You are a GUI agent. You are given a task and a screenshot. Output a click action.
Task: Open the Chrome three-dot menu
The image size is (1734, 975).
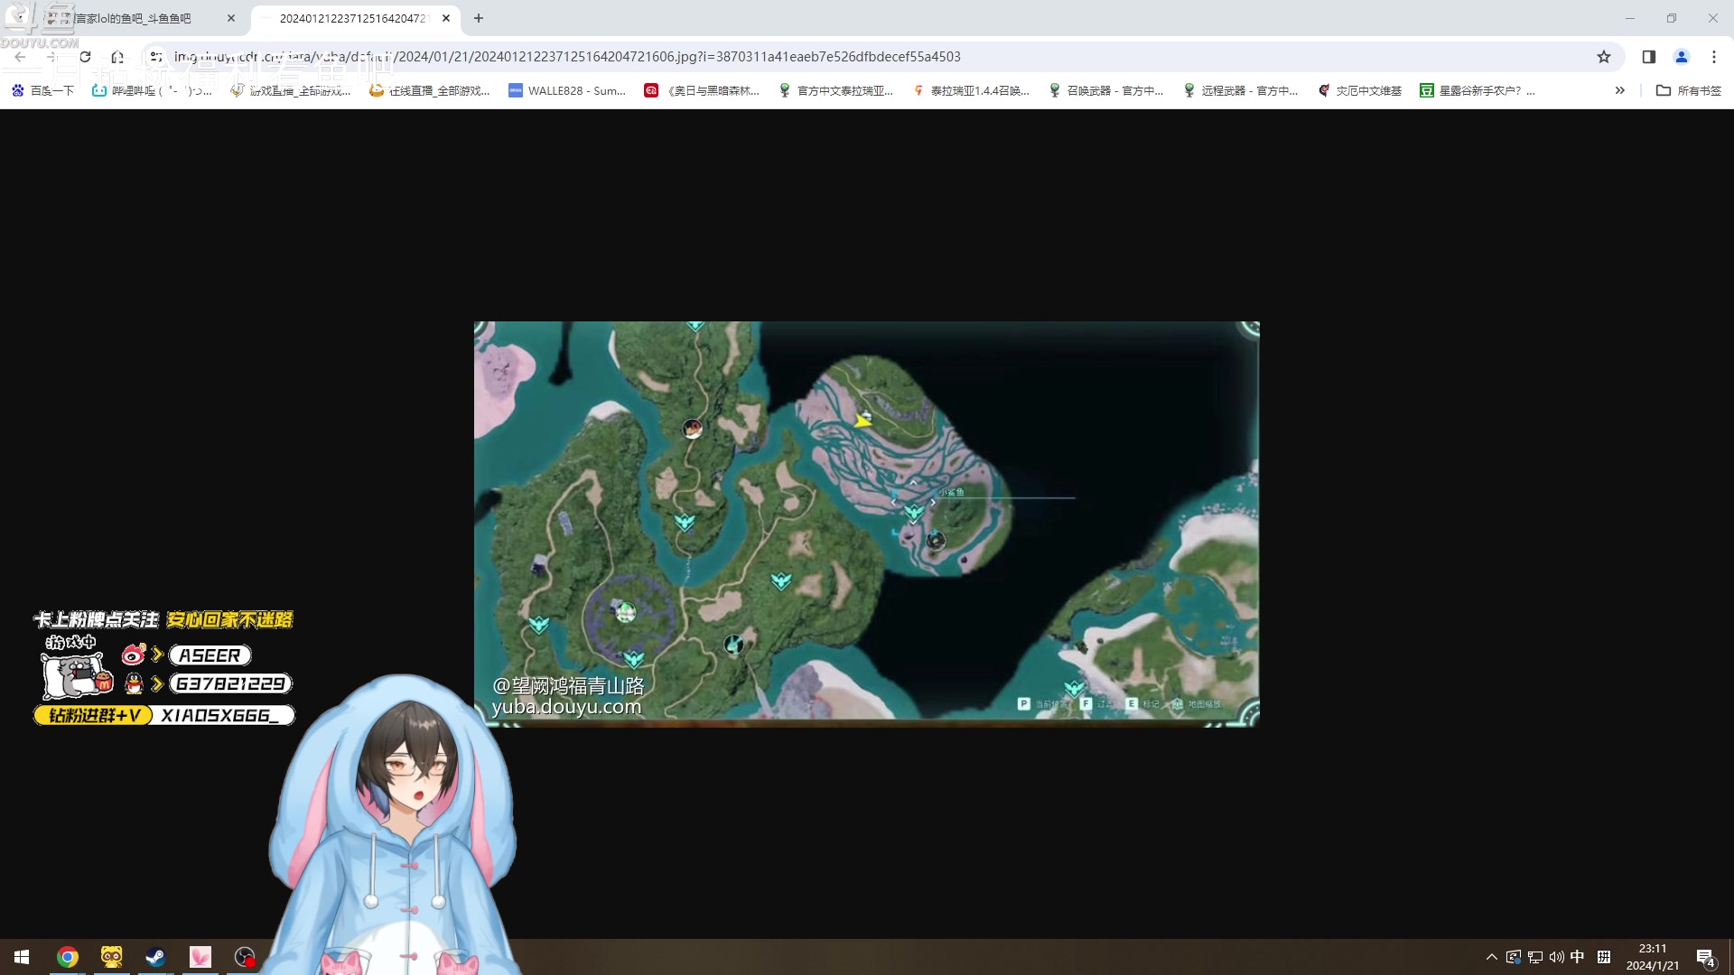[1714, 57]
